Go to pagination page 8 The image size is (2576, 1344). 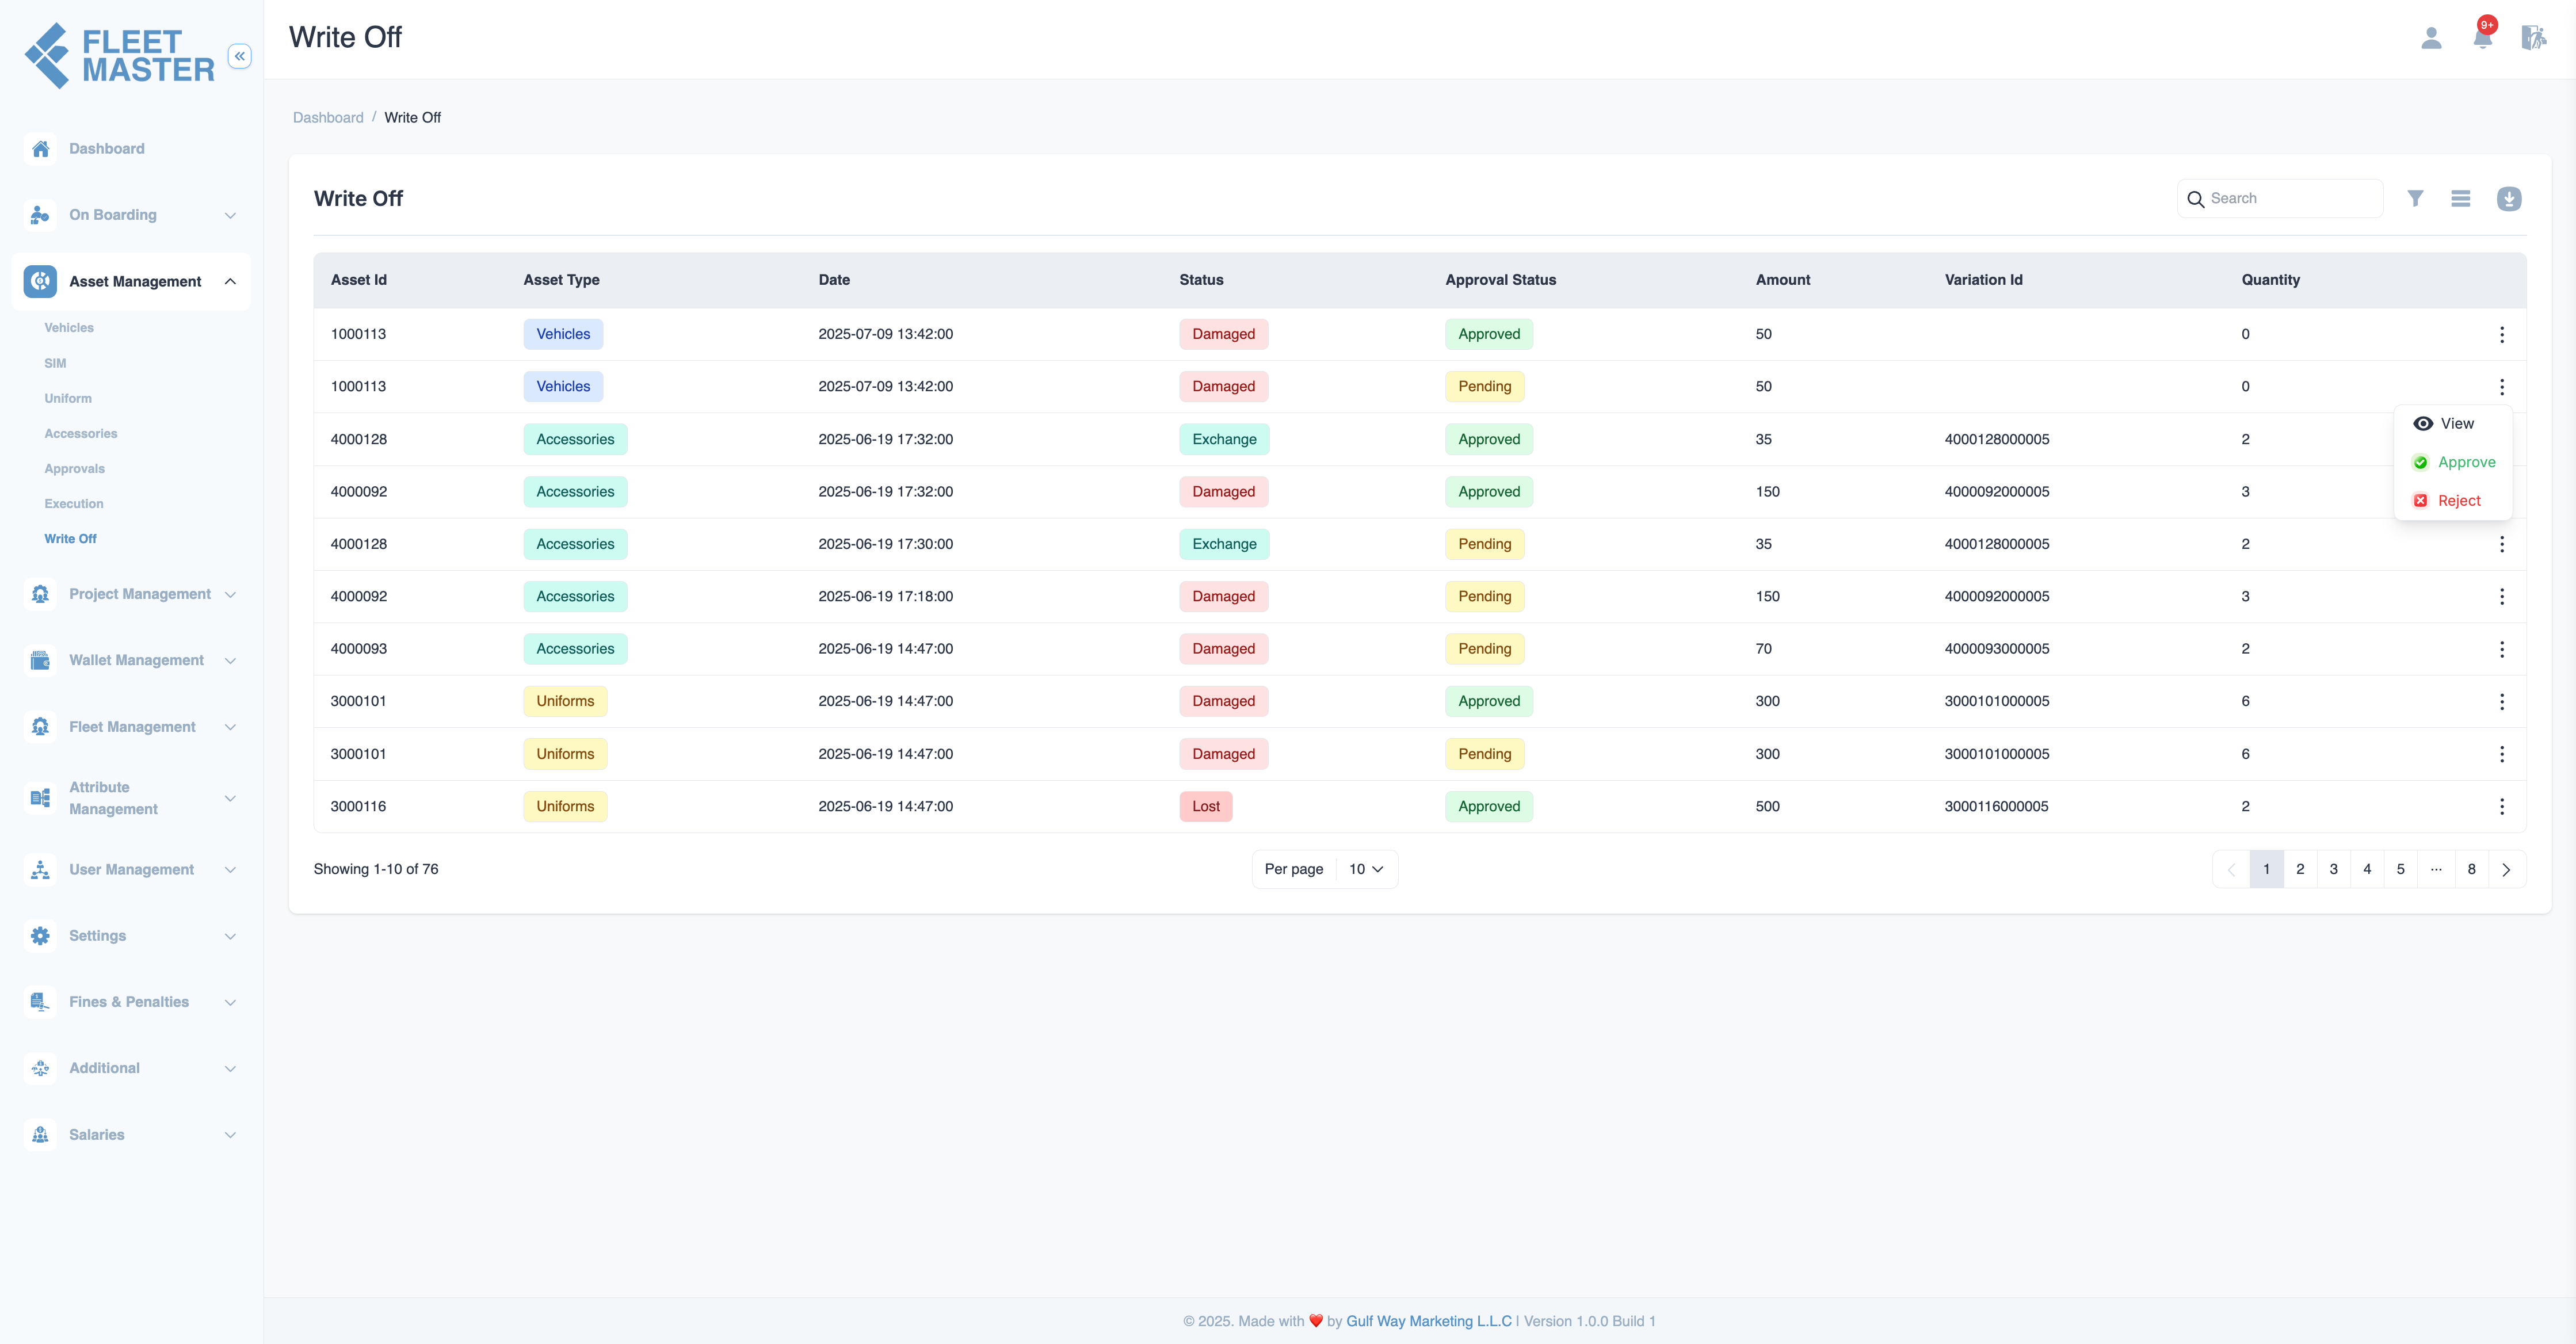2471,869
